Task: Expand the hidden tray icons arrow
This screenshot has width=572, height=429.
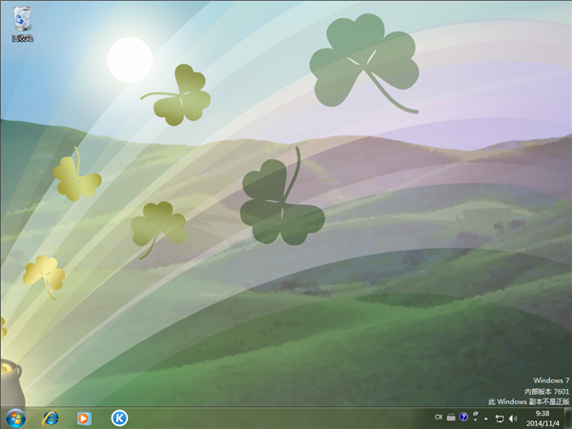Action: pos(487,418)
